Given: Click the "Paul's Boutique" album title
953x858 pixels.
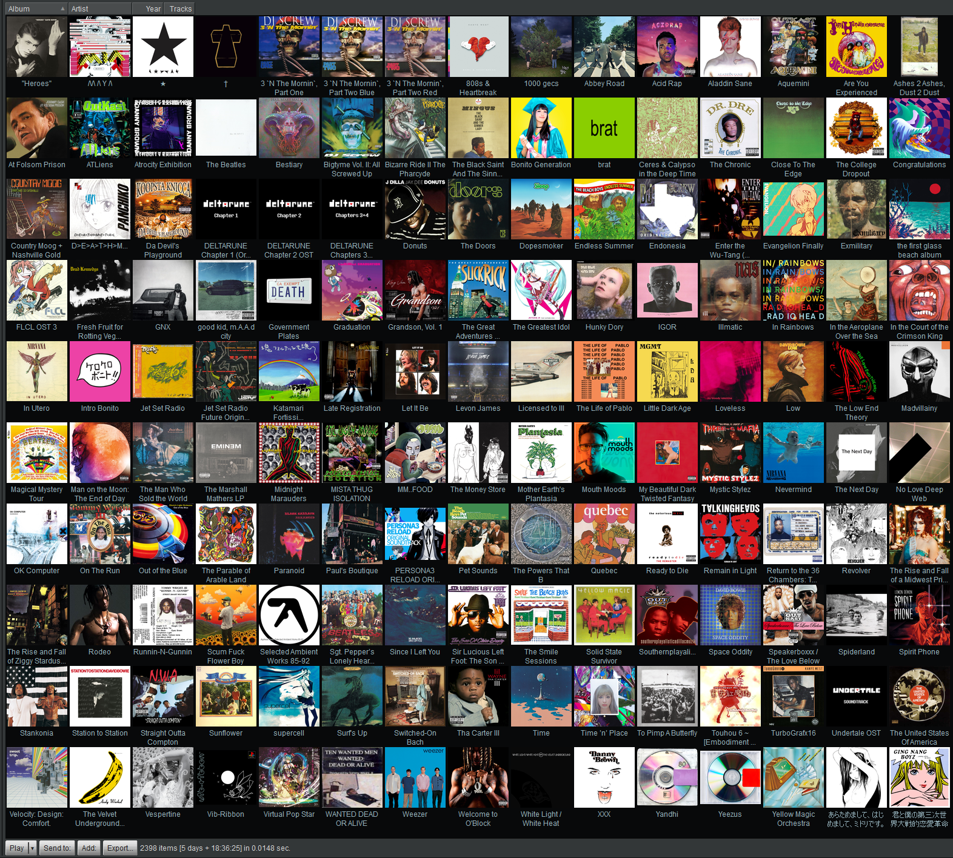Looking at the screenshot, I should (352, 571).
